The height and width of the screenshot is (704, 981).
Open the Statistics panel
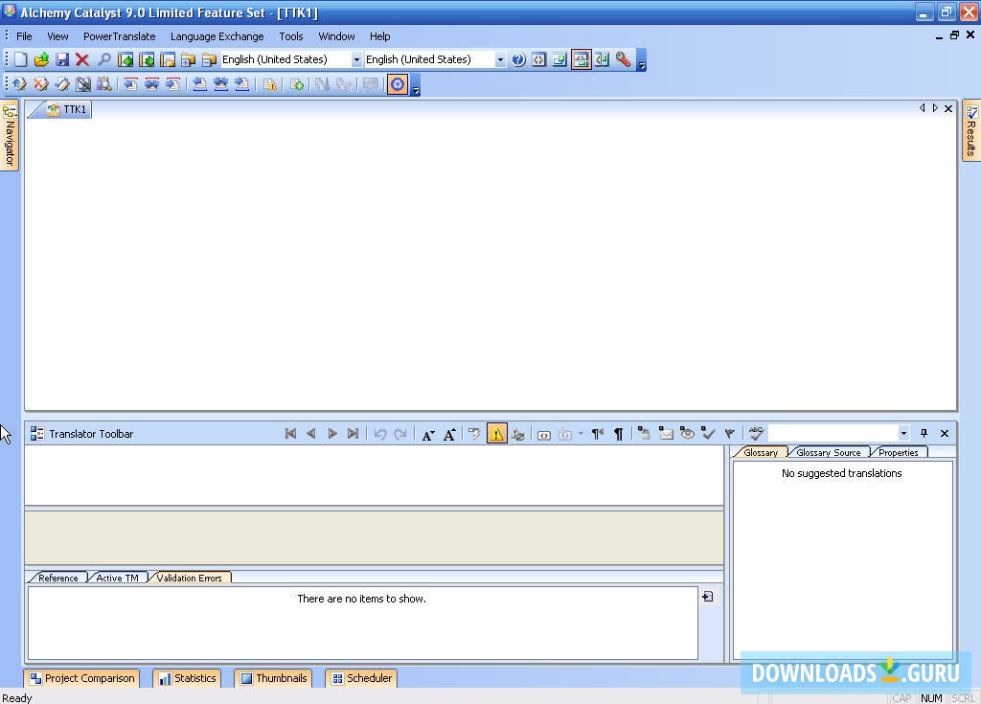(187, 678)
